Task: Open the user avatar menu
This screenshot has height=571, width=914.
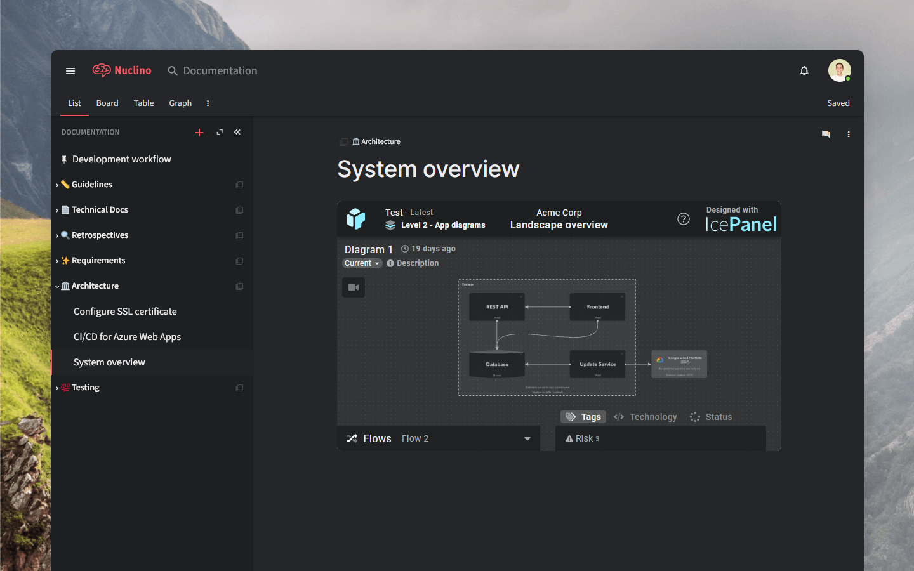Action: point(839,70)
